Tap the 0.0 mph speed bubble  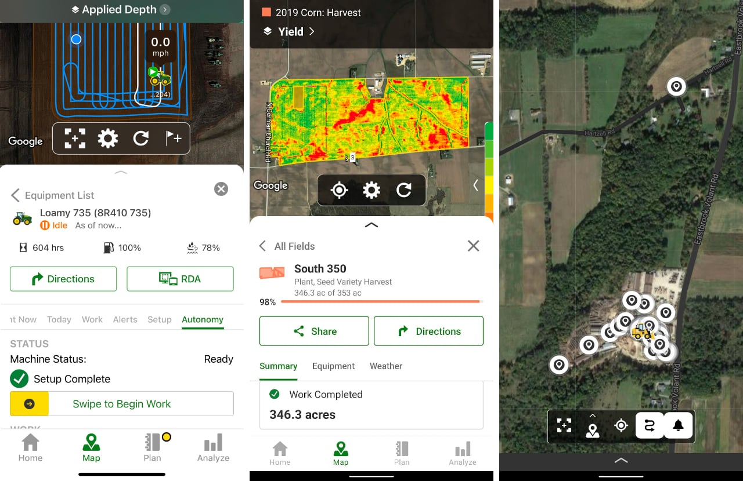[x=160, y=46]
